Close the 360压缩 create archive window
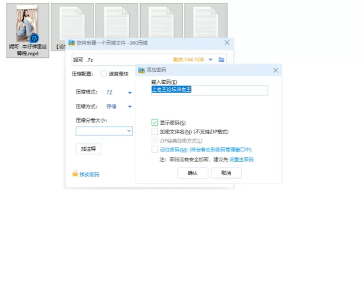Viewport: 363px width, 290px height. point(227,43)
